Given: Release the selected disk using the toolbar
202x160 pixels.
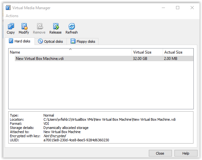Looking at the screenshot, I should pos(55,27).
